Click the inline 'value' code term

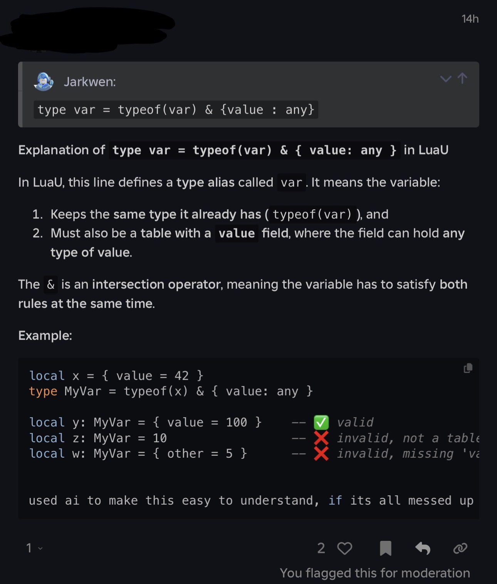[x=237, y=233]
